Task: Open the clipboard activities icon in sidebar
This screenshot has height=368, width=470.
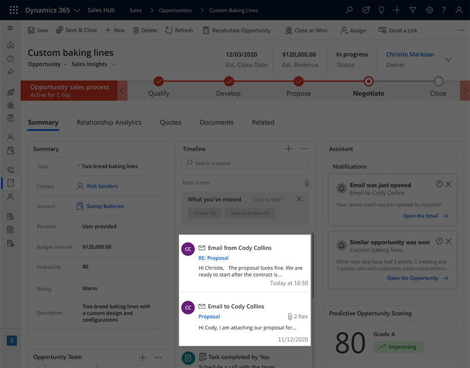Action: pos(10,118)
